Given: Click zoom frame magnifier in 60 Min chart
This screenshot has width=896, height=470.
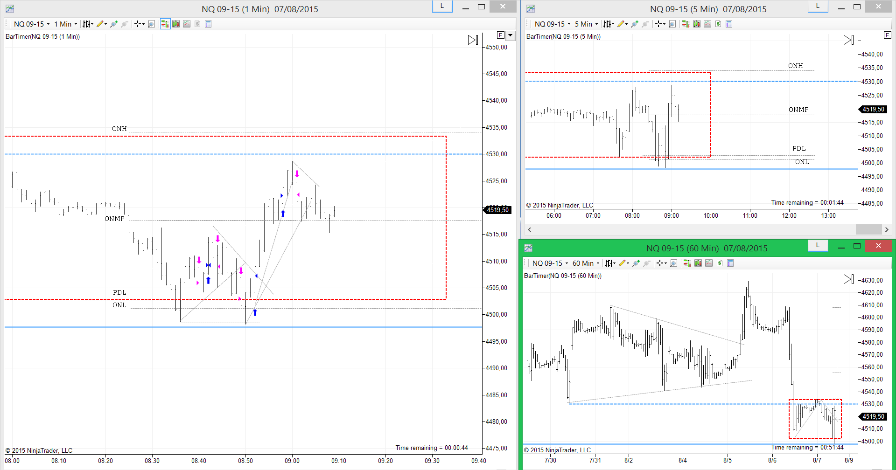Looking at the screenshot, I should pyautogui.click(x=673, y=263).
